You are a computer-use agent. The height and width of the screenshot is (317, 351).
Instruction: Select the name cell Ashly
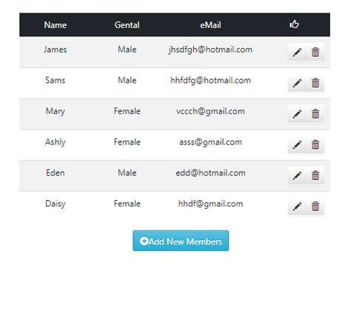click(x=56, y=142)
